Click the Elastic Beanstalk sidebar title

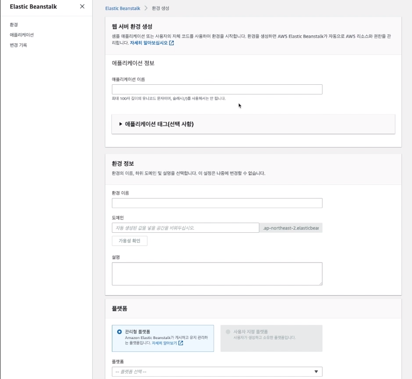33,7
